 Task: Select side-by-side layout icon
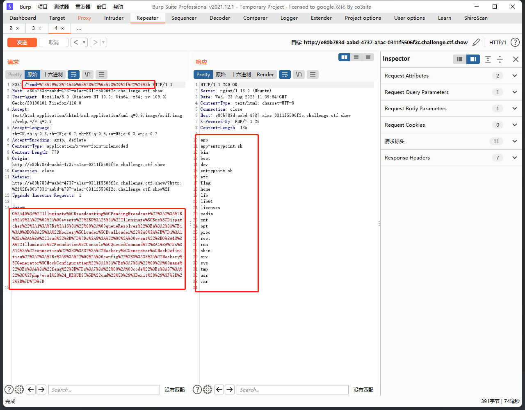click(345, 57)
